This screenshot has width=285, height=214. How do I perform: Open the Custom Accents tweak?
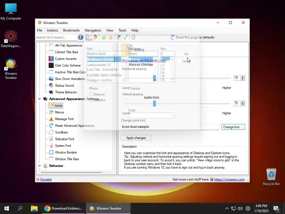tap(66, 59)
